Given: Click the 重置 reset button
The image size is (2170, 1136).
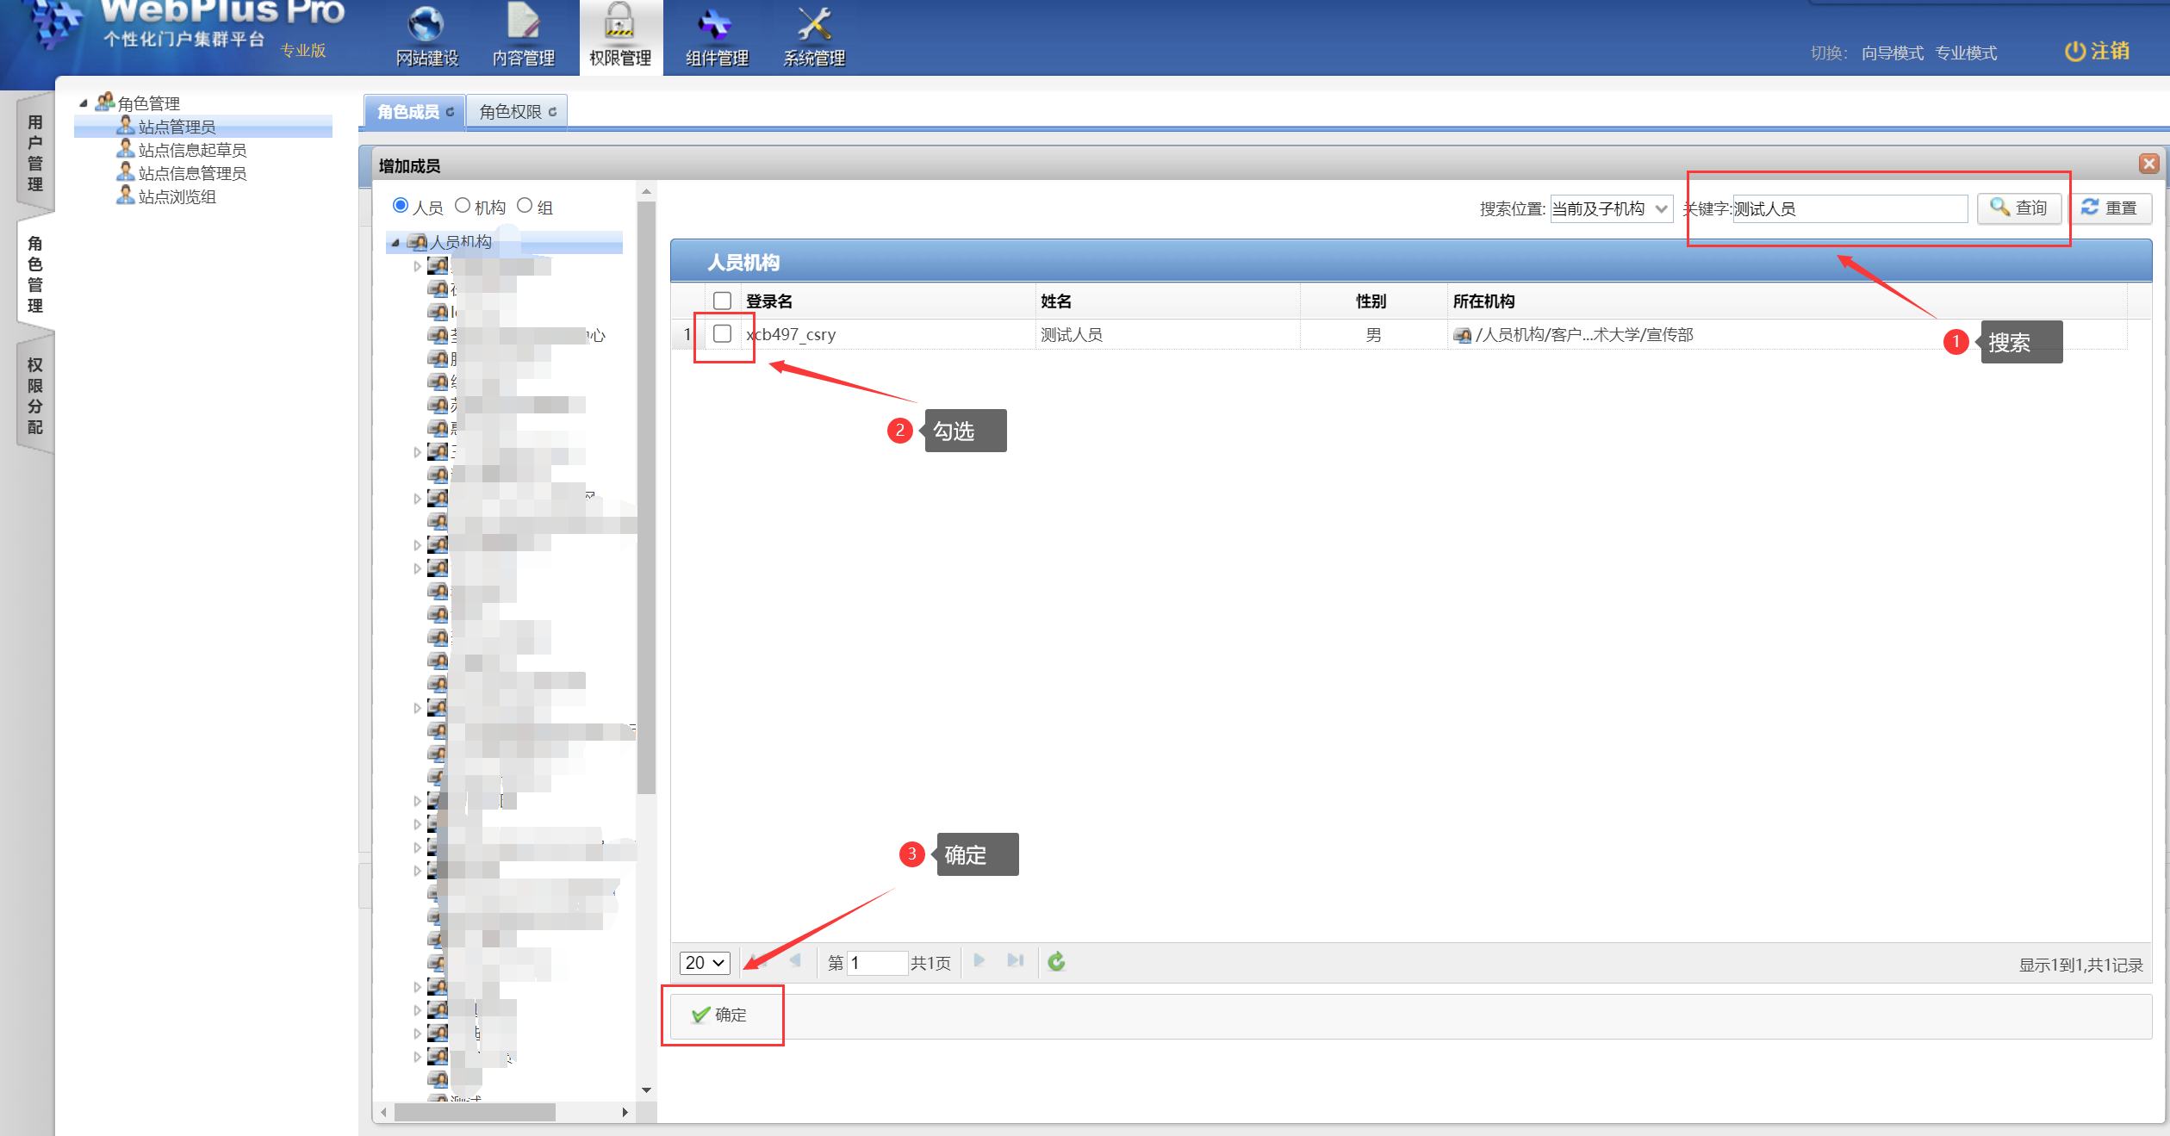Looking at the screenshot, I should pos(2110,208).
